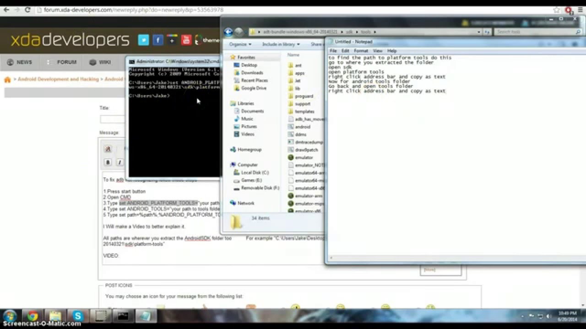This screenshot has height=329, width=586.
Task: Select Recent Places under Favorites
Action: tap(250, 80)
